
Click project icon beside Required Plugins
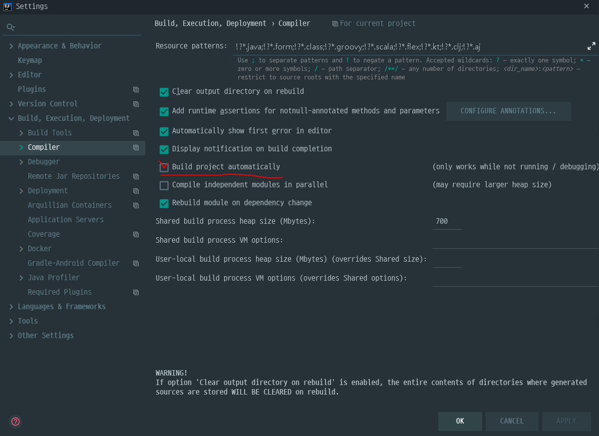(136, 292)
